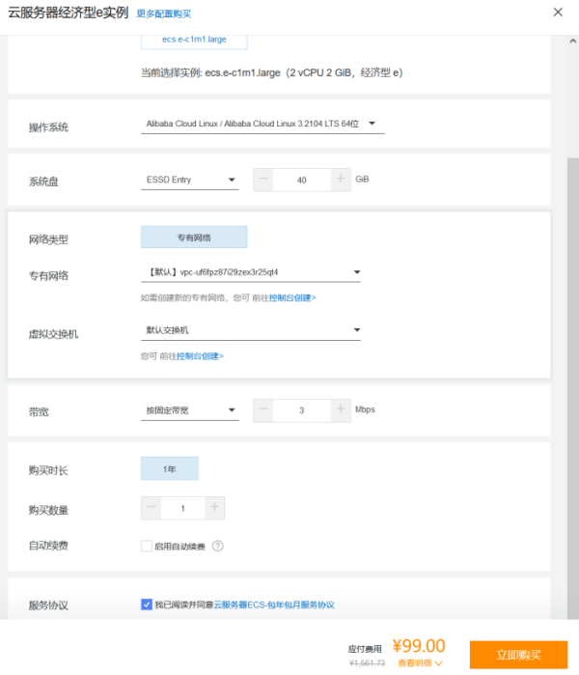The width and height of the screenshot is (579, 675).
Task: Expand 查看明细 price details
Action: tap(420, 663)
